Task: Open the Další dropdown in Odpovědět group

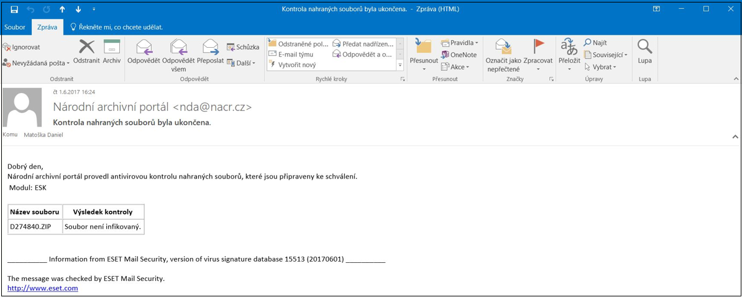Action: (x=241, y=63)
